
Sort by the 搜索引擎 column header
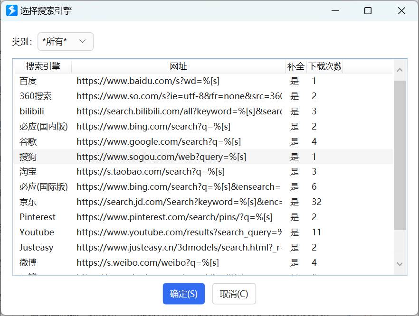point(43,66)
